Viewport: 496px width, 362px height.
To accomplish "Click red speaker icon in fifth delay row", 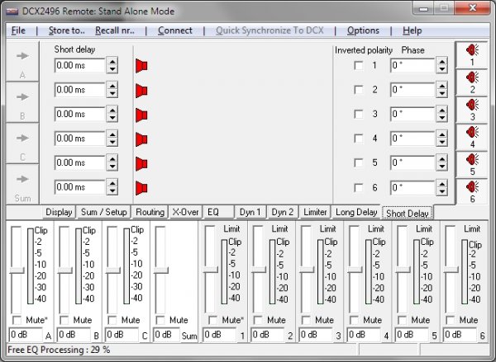I will (x=141, y=164).
